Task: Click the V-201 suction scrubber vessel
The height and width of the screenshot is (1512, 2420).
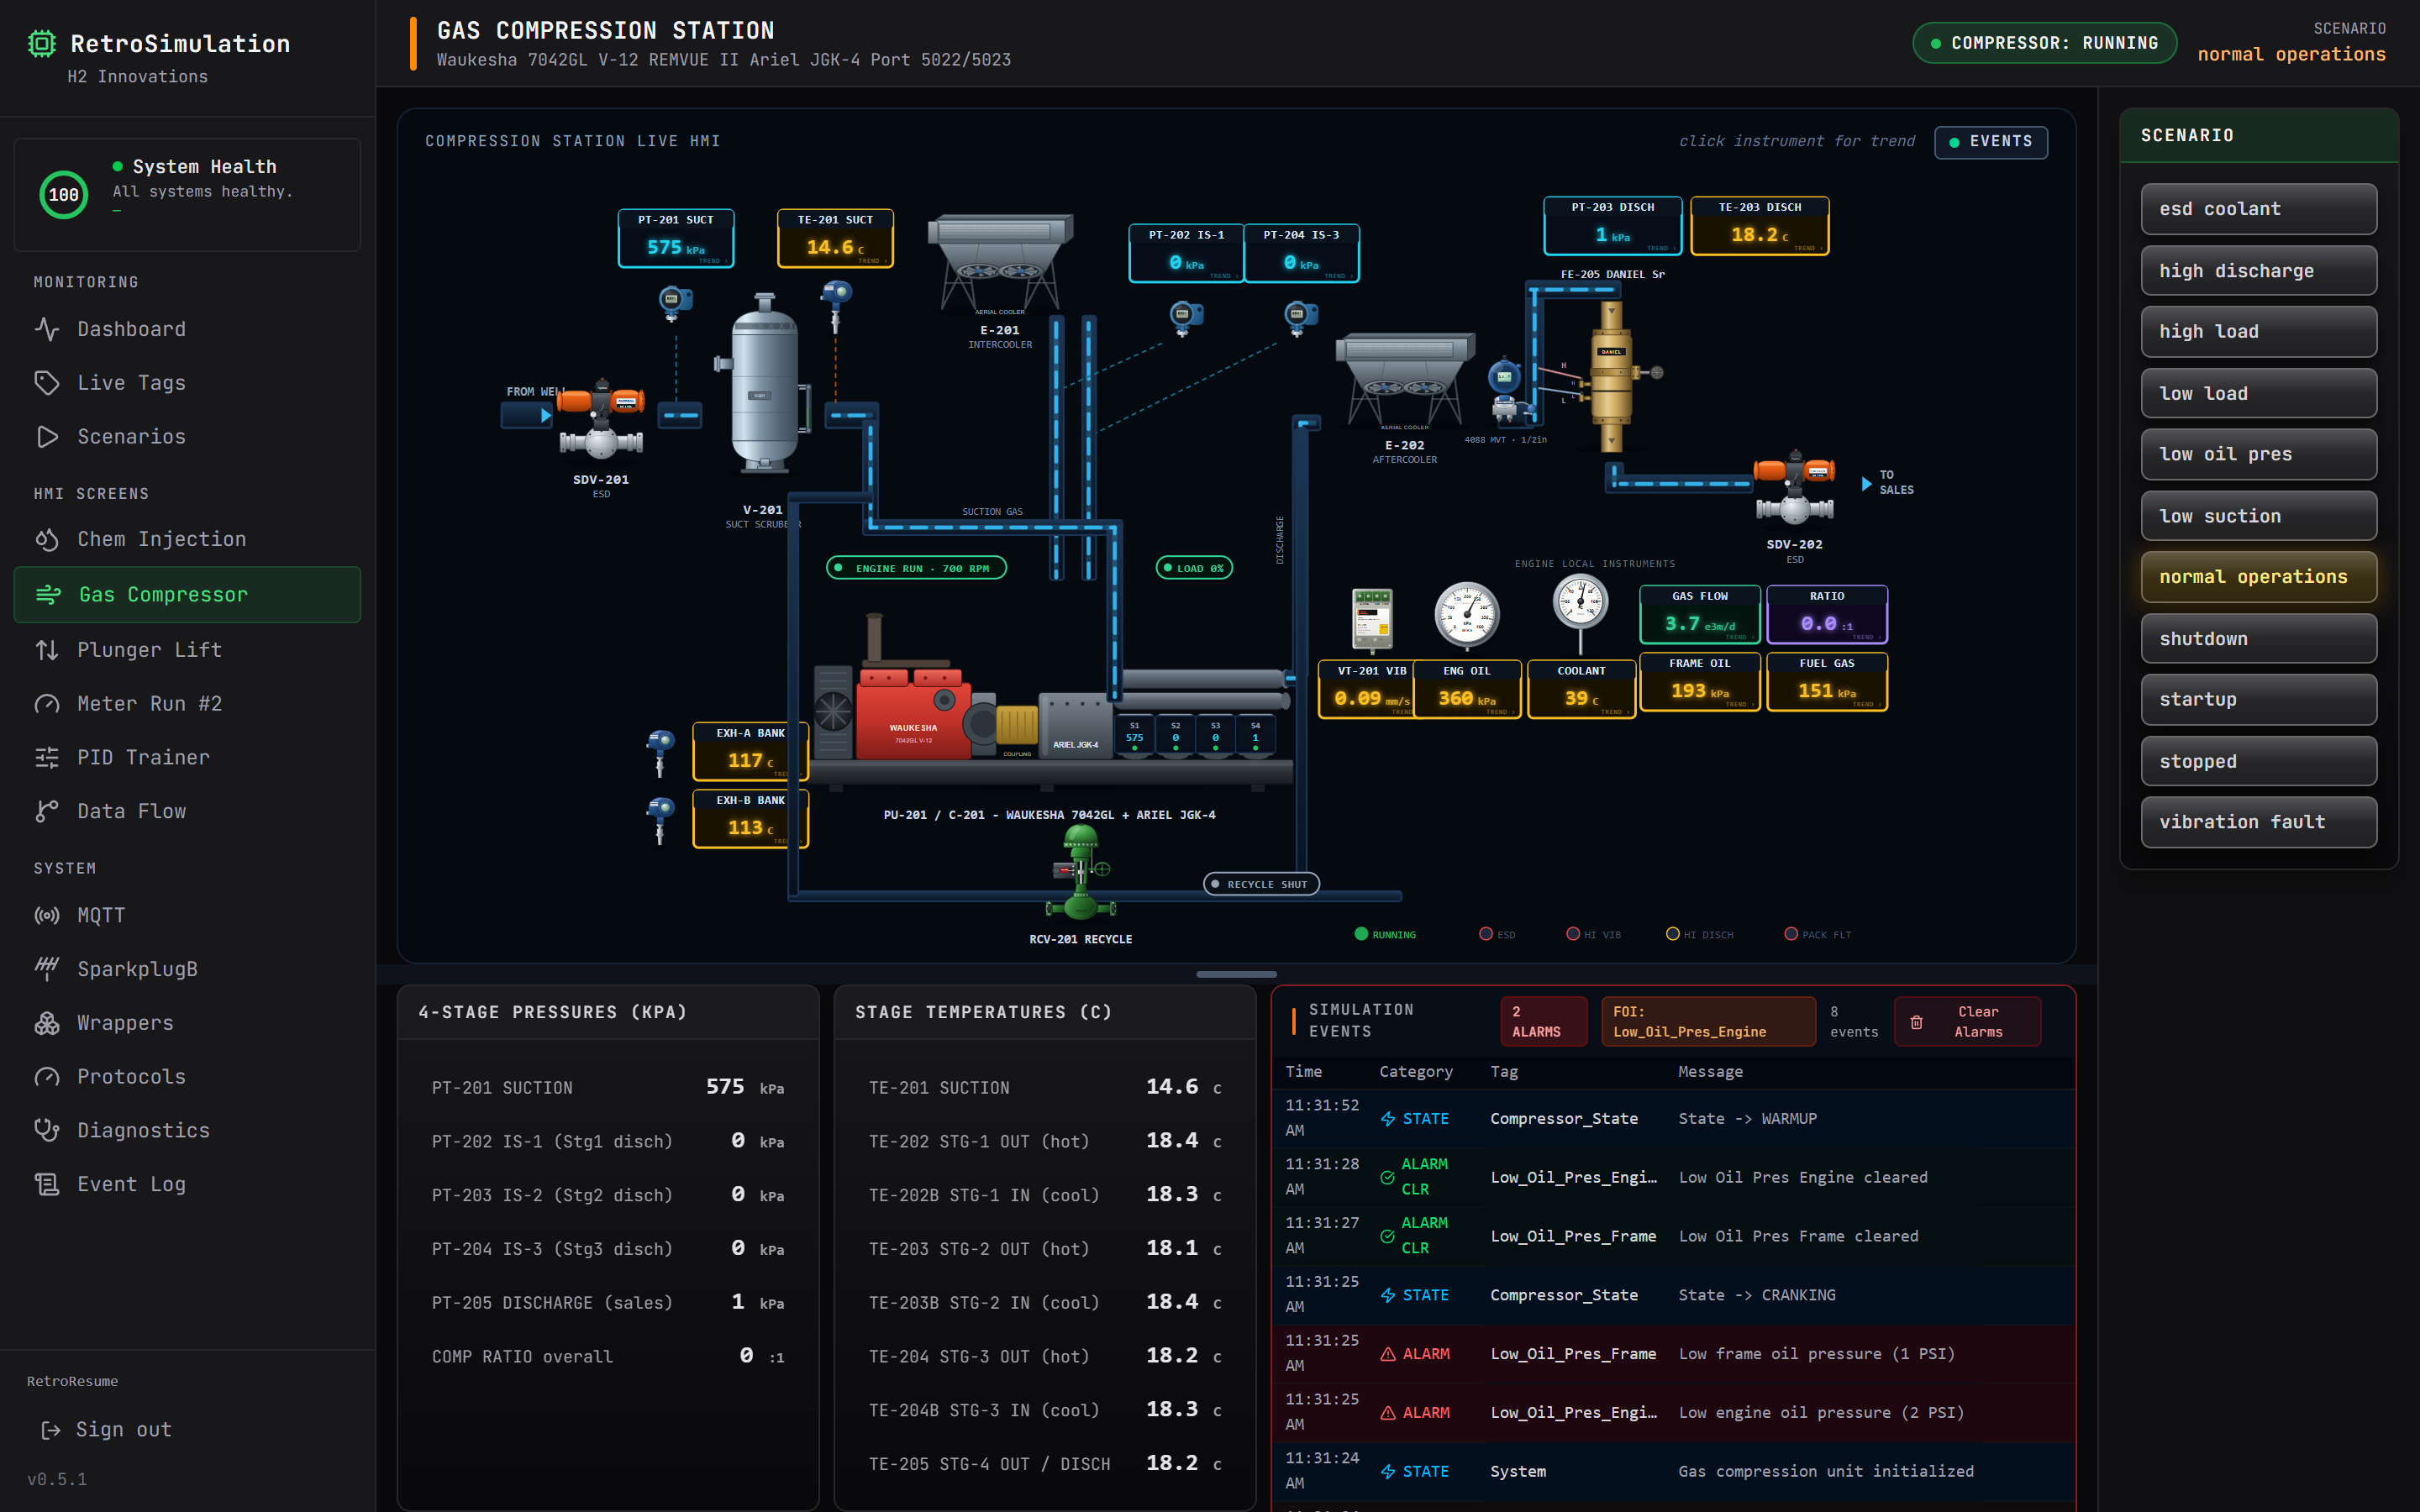Action: point(764,383)
